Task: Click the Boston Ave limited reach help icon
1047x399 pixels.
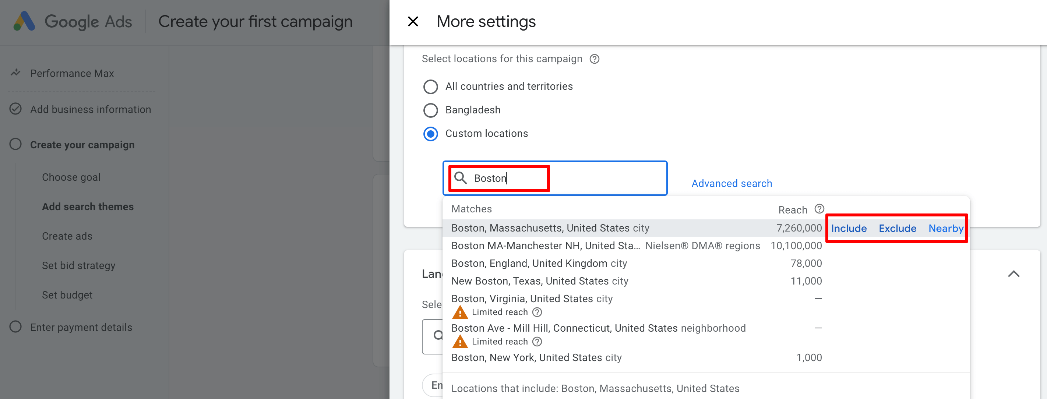Action: click(537, 342)
